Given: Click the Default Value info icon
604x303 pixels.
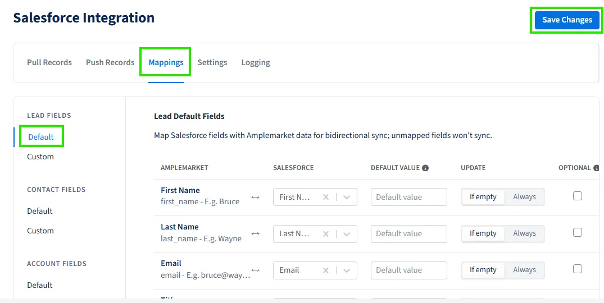Looking at the screenshot, I should tap(425, 168).
